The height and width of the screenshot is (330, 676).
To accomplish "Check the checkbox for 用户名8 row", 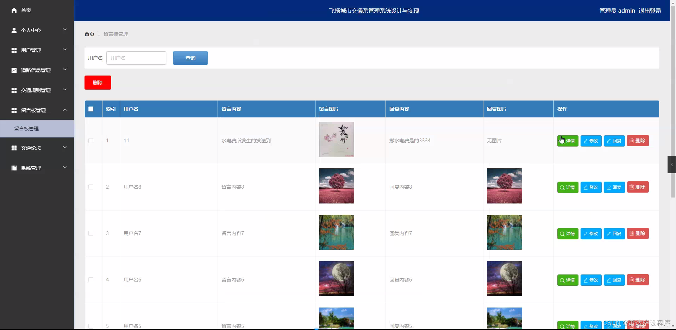I will tap(91, 187).
